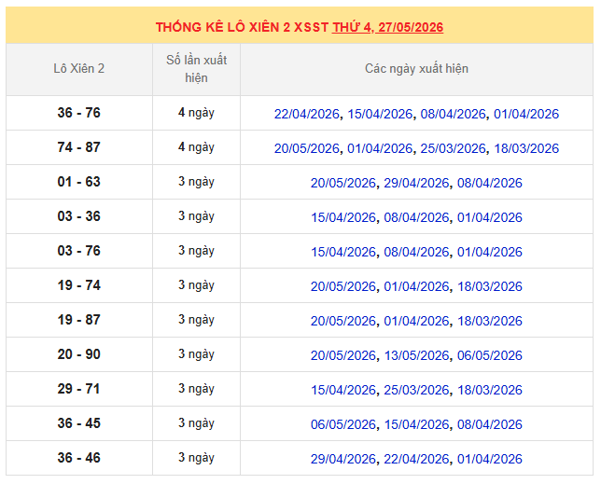This screenshot has width=601, height=484.
Task: Click 25/03/2026 in the 29 - 71 row
Action: 416,390
